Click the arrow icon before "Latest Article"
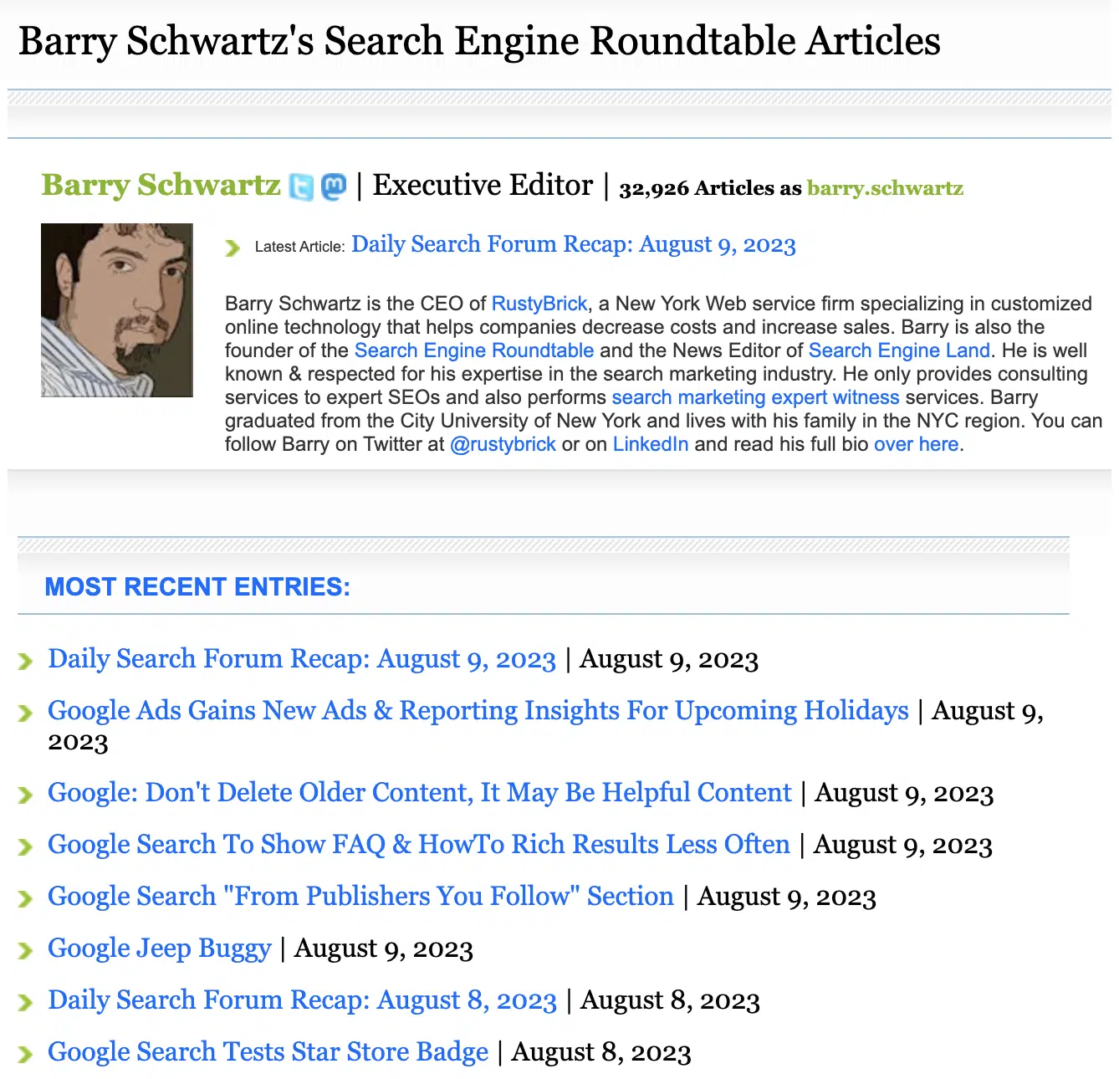 (234, 248)
